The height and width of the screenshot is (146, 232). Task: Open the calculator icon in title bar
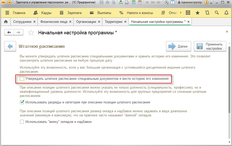coord(133,2)
